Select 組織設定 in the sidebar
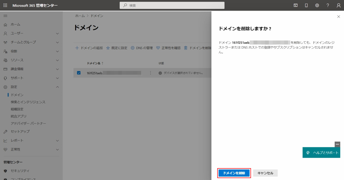Image resolution: width=344 pixels, height=180 pixels. coord(17,109)
